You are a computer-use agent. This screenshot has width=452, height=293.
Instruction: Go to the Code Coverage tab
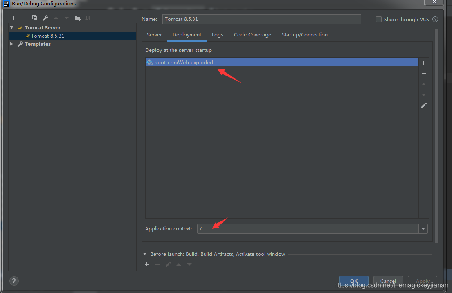point(252,35)
